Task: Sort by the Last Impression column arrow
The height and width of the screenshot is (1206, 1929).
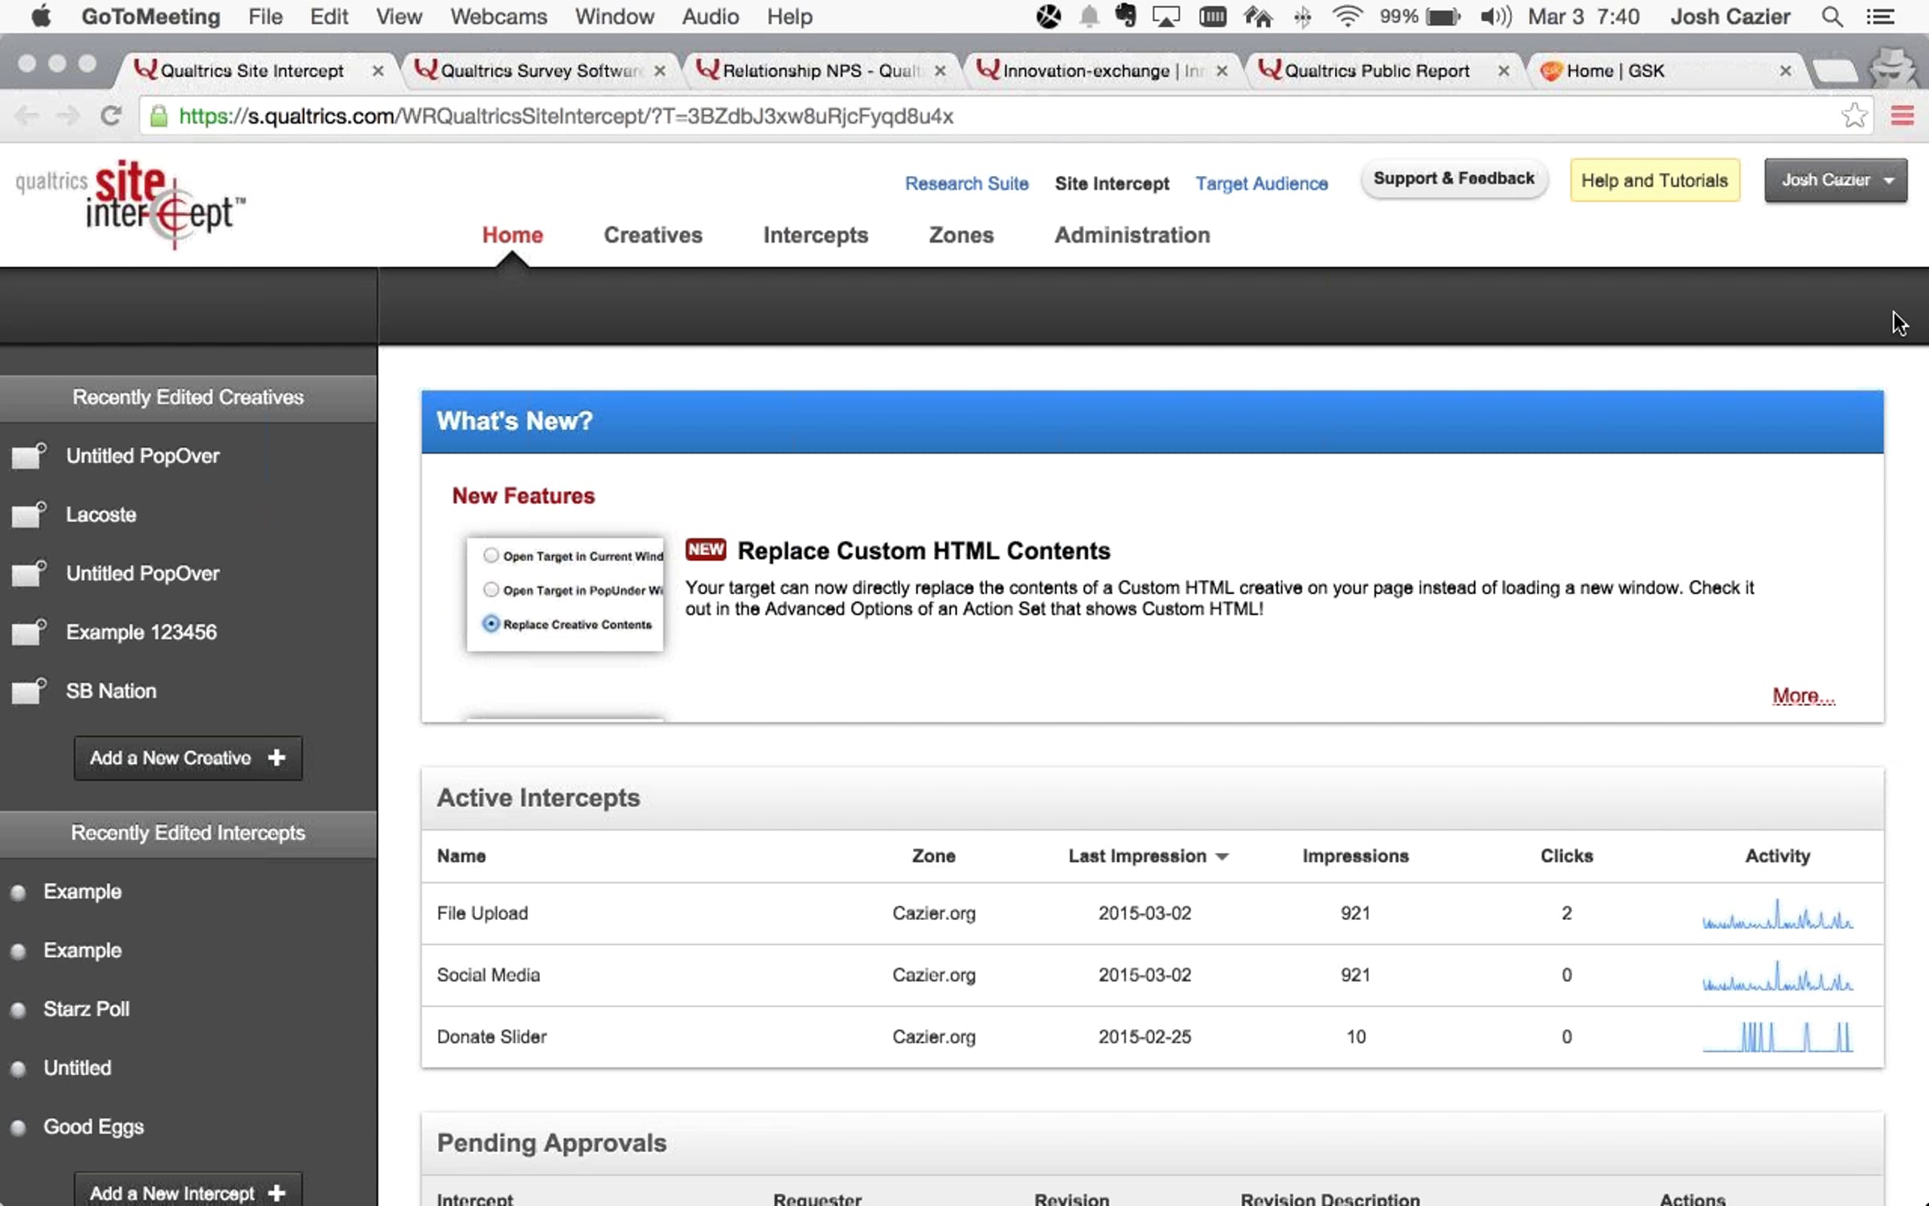Action: coord(1223,857)
